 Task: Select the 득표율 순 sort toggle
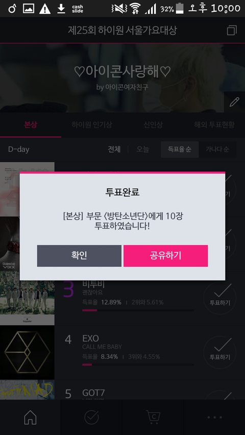pyautogui.click(x=180, y=149)
